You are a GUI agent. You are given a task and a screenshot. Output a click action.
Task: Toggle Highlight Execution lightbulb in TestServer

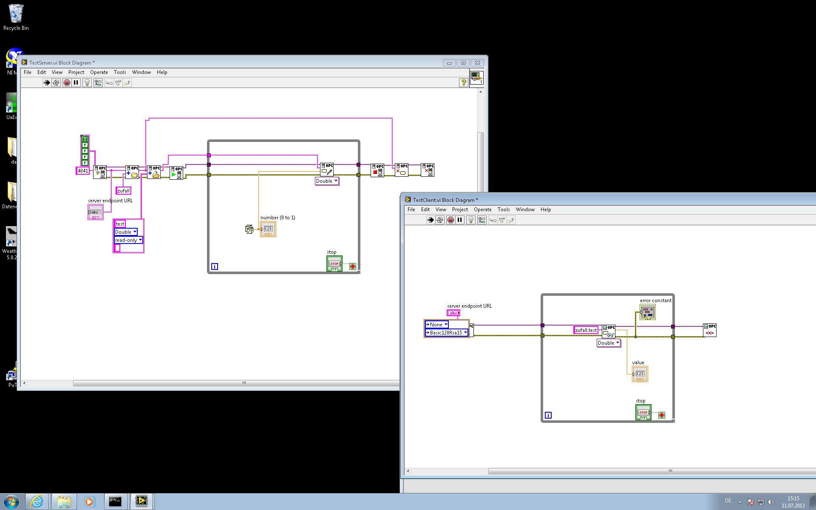(87, 83)
